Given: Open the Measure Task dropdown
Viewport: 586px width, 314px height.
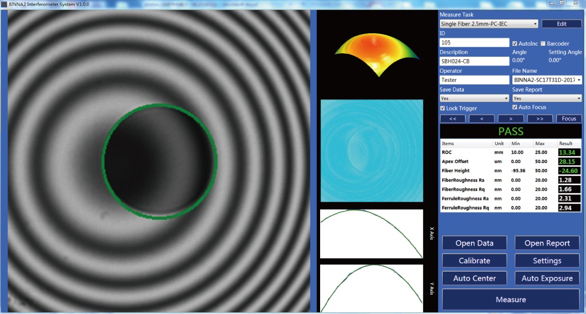Looking at the screenshot, I should click(x=488, y=24).
